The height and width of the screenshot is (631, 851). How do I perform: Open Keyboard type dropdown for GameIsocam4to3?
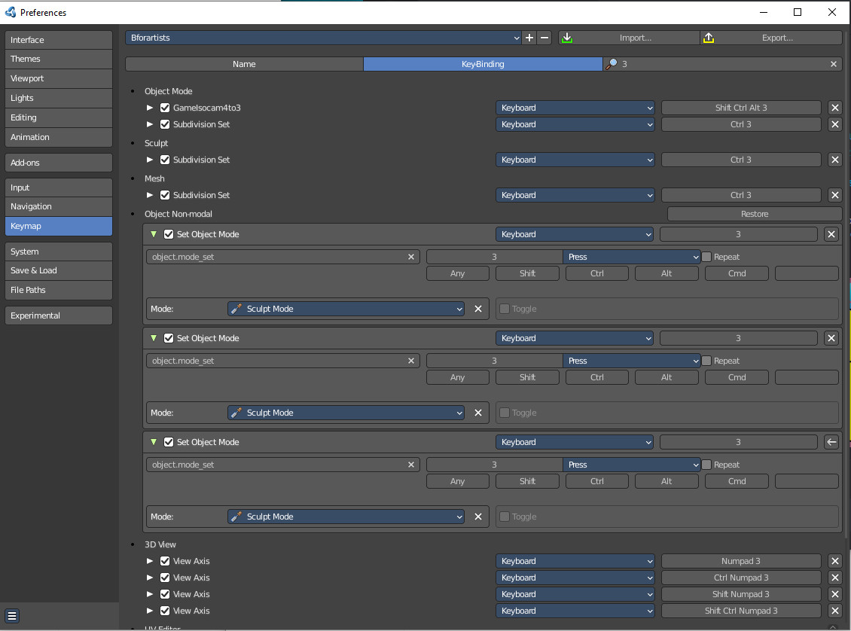(x=575, y=108)
